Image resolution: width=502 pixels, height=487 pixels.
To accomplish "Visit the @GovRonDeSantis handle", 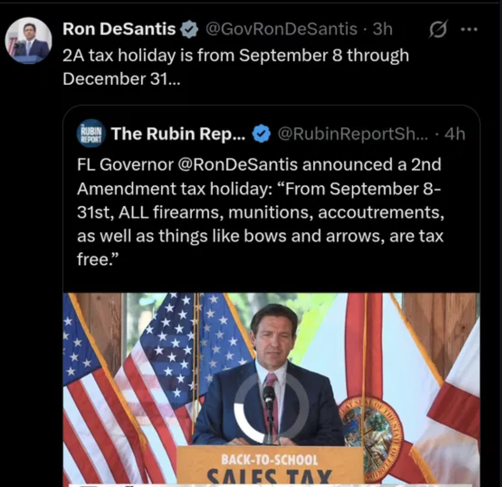I will click(x=281, y=29).
